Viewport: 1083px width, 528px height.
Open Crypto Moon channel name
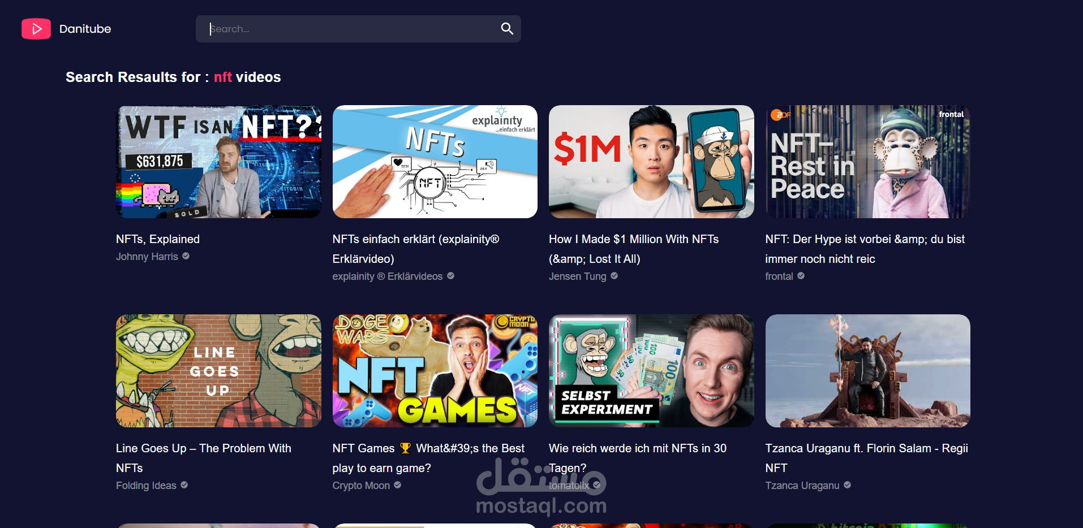point(361,486)
